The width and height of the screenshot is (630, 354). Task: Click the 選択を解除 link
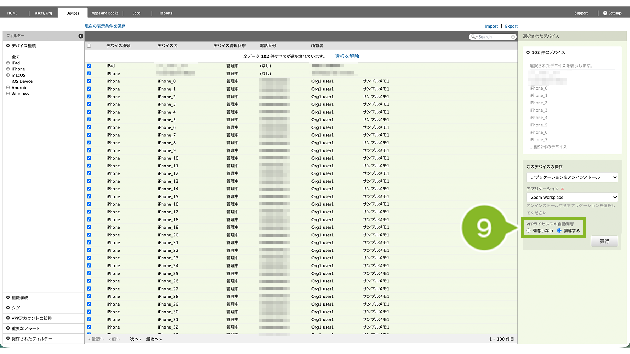(x=347, y=56)
